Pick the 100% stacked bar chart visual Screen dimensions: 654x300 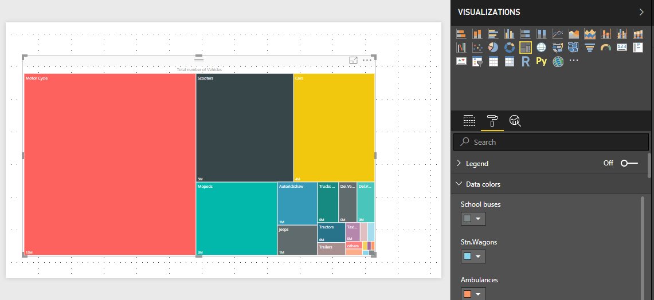pos(526,34)
